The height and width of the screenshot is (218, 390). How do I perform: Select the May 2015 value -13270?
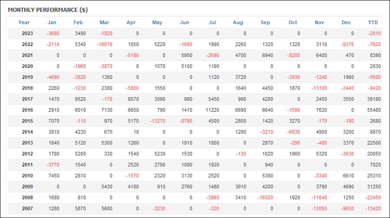click(157, 121)
